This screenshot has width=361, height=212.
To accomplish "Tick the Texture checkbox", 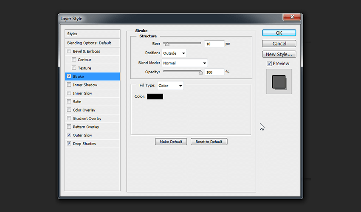I will [x=74, y=68].
